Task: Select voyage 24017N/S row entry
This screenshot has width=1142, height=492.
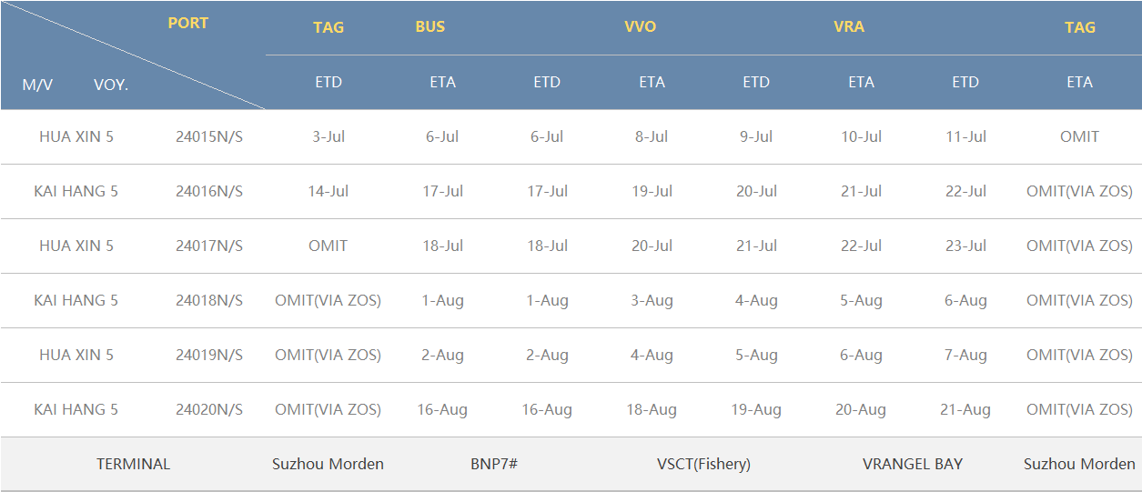Action: point(209,246)
